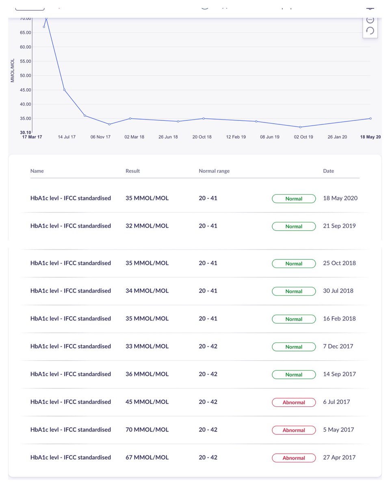Click the Normal badge for 25 Oct 2018
This screenshot has width=390, height=488.
[294, 264]
